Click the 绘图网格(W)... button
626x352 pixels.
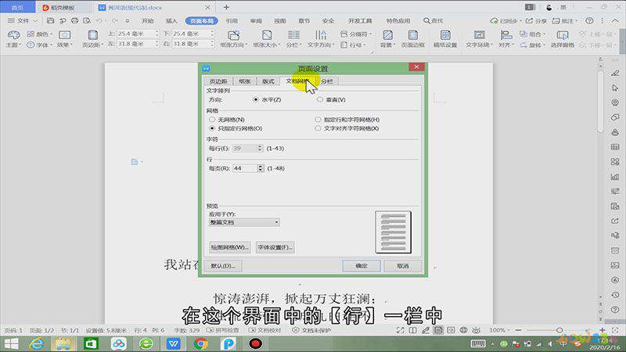pyautogui.click(x=229, y=247)
